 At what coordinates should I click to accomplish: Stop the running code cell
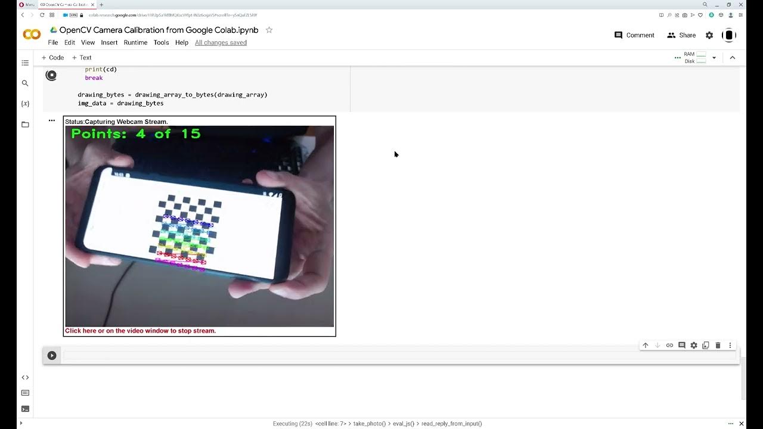(51, 75)
